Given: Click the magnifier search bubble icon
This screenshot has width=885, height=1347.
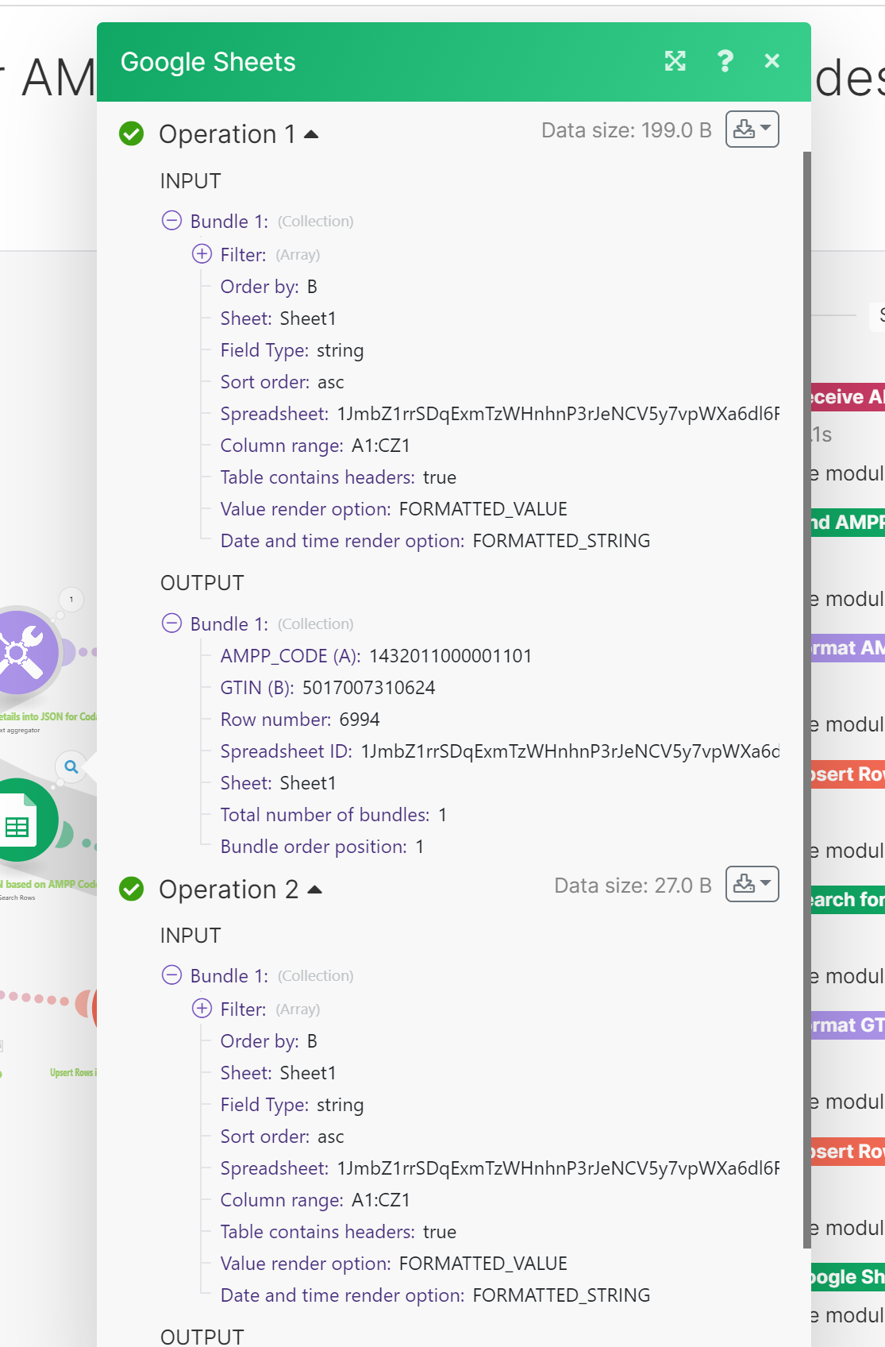Looking at the screenshot, I should 71,767.
